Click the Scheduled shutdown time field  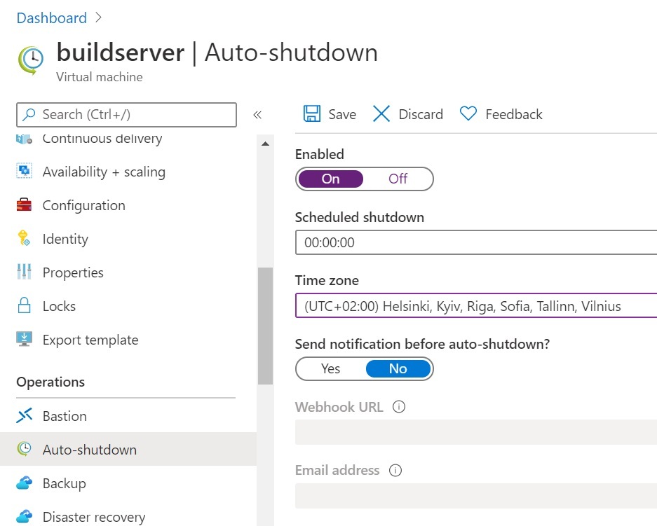(x=476, y=242)
